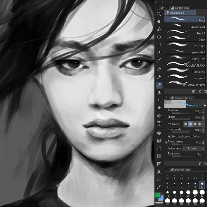This screenshot has width=207, height=207.
Task: Select the Pencil 2 brush
Action: (185, 32)
